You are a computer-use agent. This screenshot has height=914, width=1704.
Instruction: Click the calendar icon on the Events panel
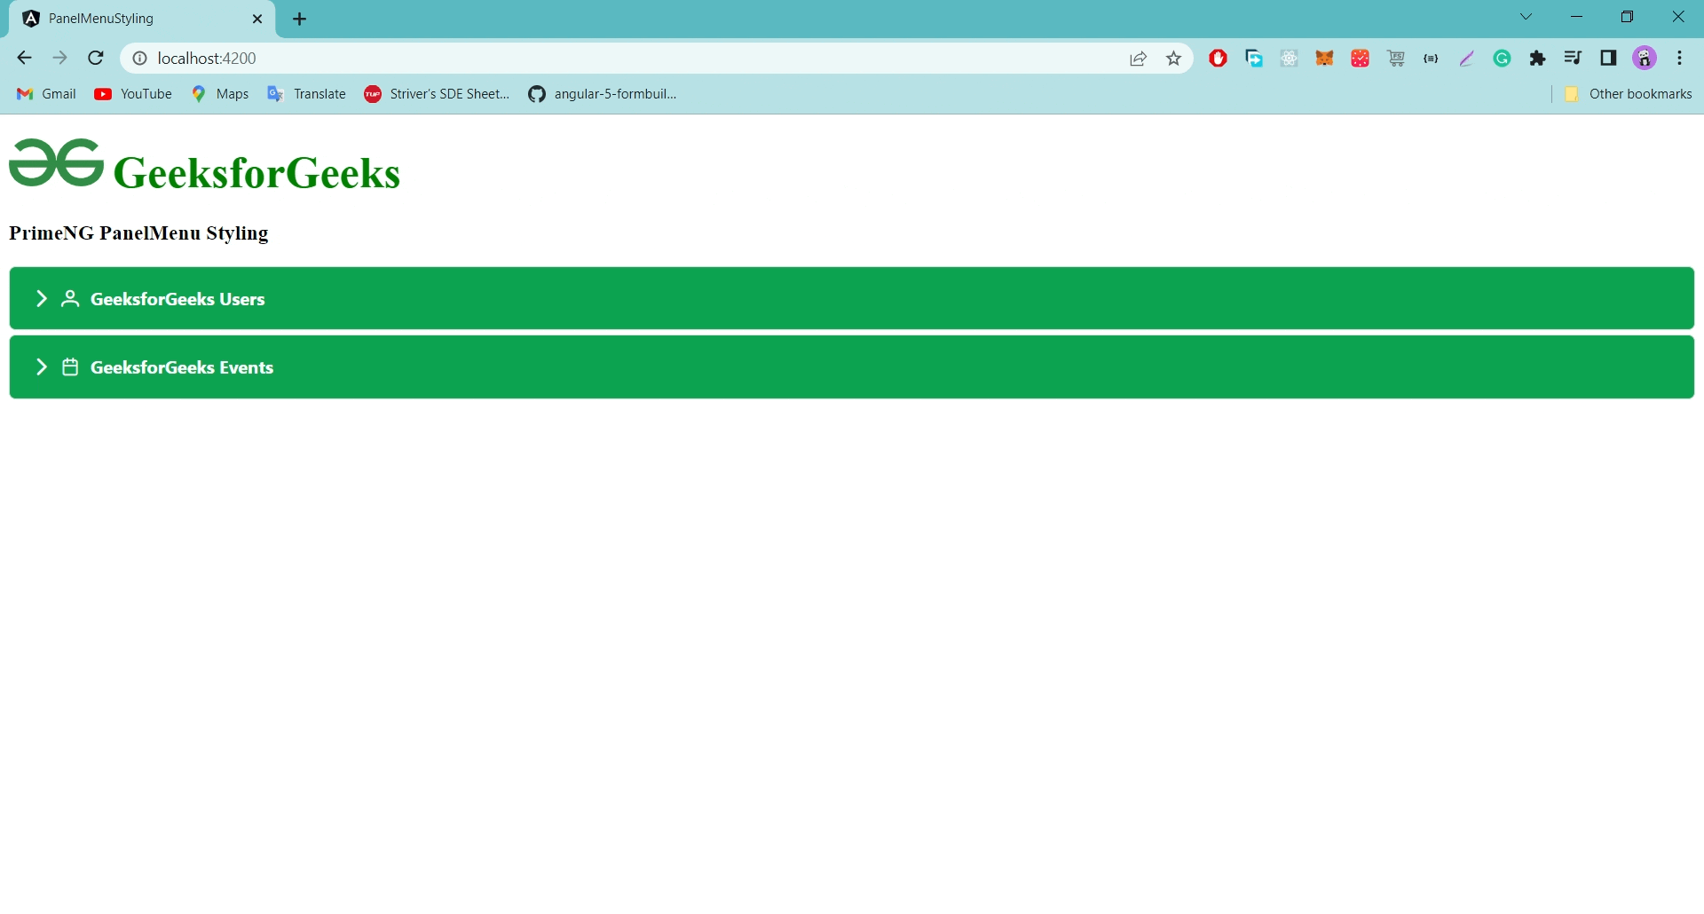click(70, 366)
